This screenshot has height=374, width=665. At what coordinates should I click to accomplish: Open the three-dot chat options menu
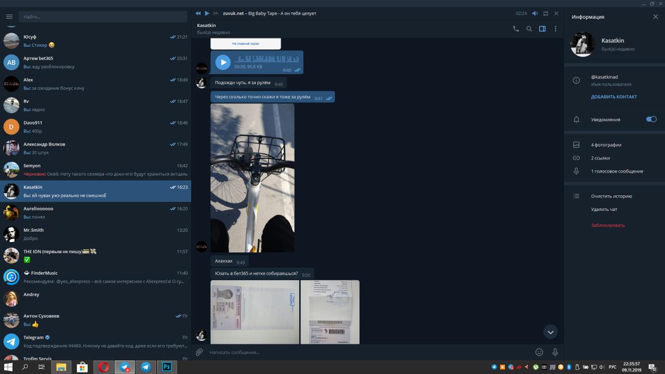[555, 29]
